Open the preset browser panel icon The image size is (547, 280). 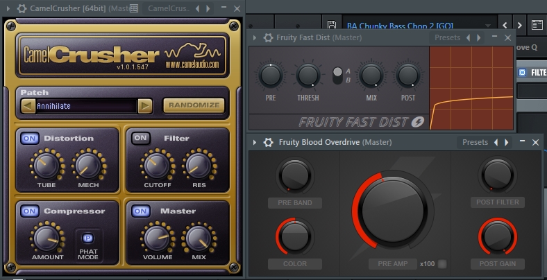[537, 25]
